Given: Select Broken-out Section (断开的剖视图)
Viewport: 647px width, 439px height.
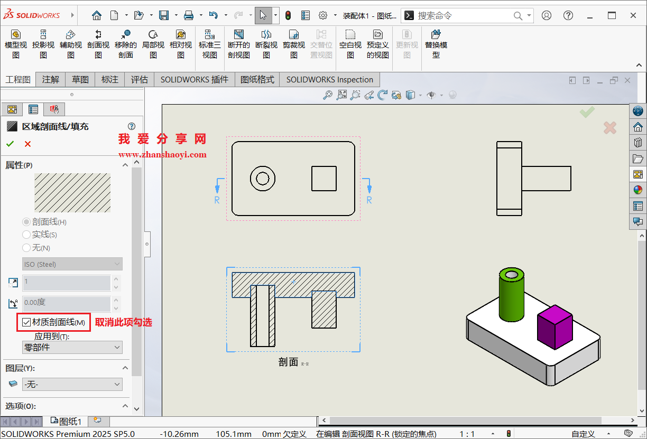Looking at the screenshot, I should 239,44.
